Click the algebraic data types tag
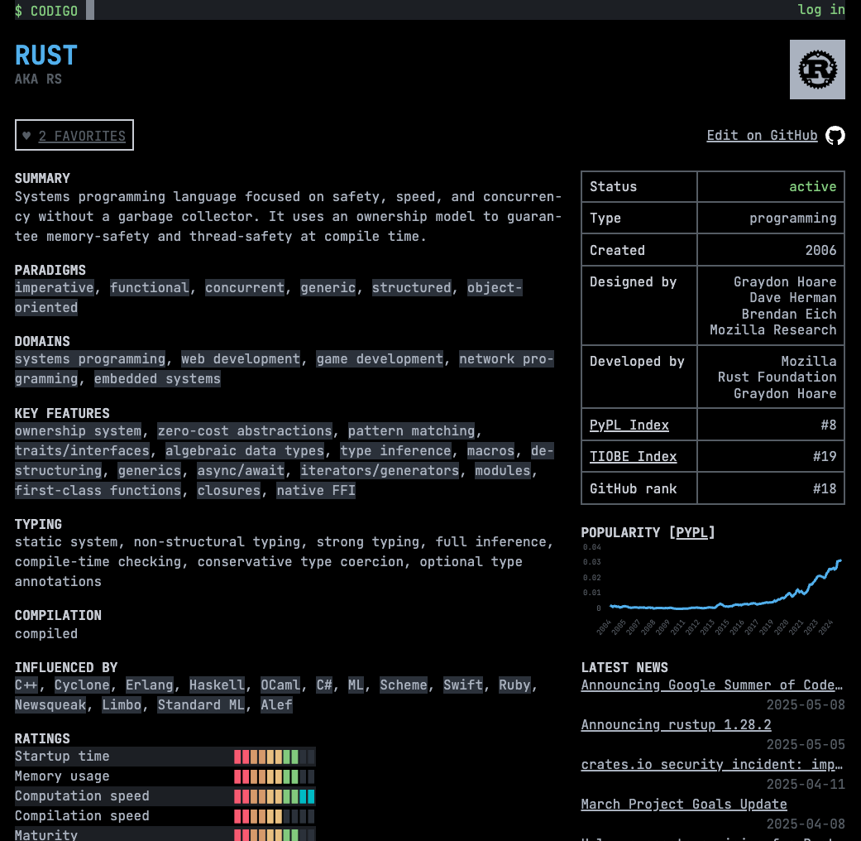The height and width of the screenshot is (841, 861). point(245,450)
